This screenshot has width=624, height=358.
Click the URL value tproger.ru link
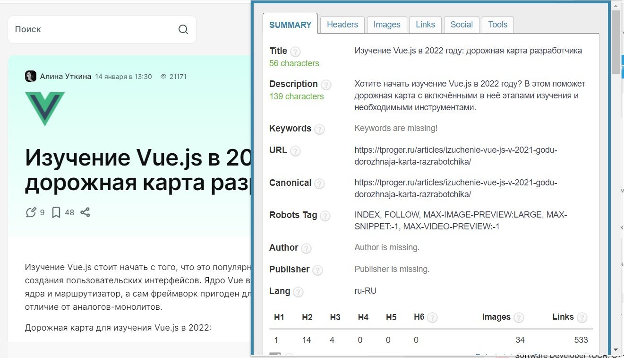tap(456, 156)
